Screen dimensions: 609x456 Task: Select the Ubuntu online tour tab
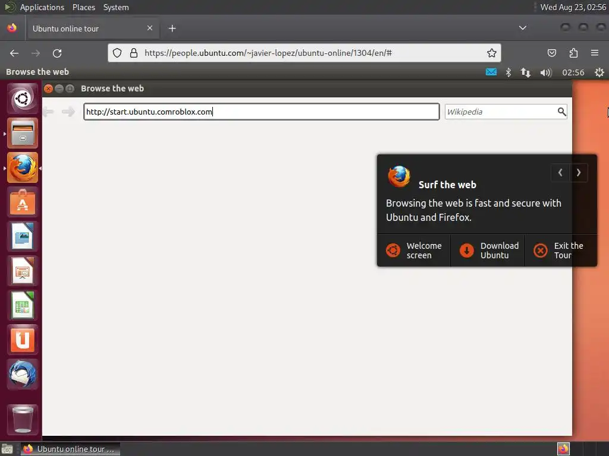click(x=92, y=28)
